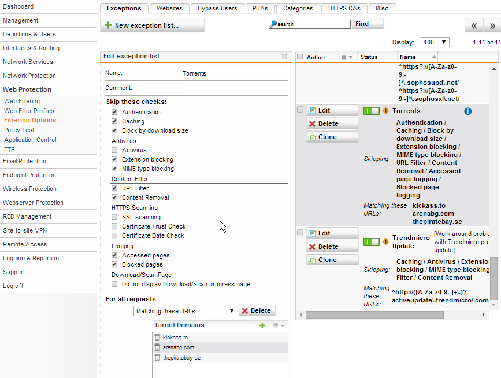Viewport: 501px width, 378px height.
Task: Open the PUAs tab
Action: pos(260,8)
